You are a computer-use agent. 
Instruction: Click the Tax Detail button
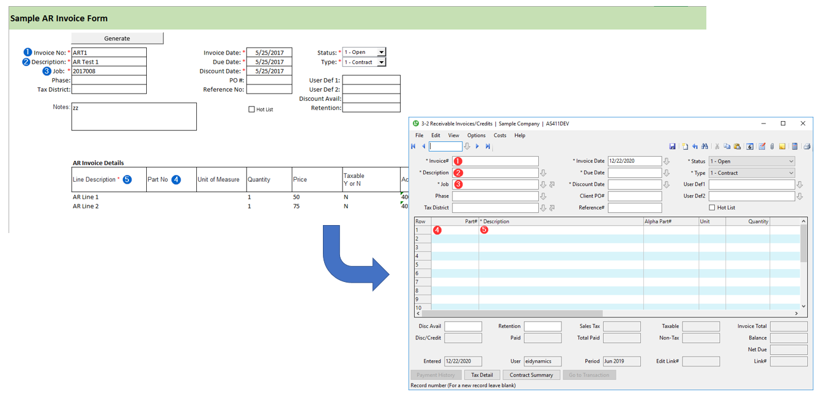pyautogui.click(x=482, y=375)
